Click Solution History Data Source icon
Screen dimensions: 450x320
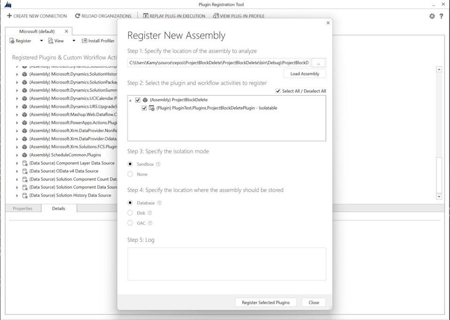pos(24,195)
